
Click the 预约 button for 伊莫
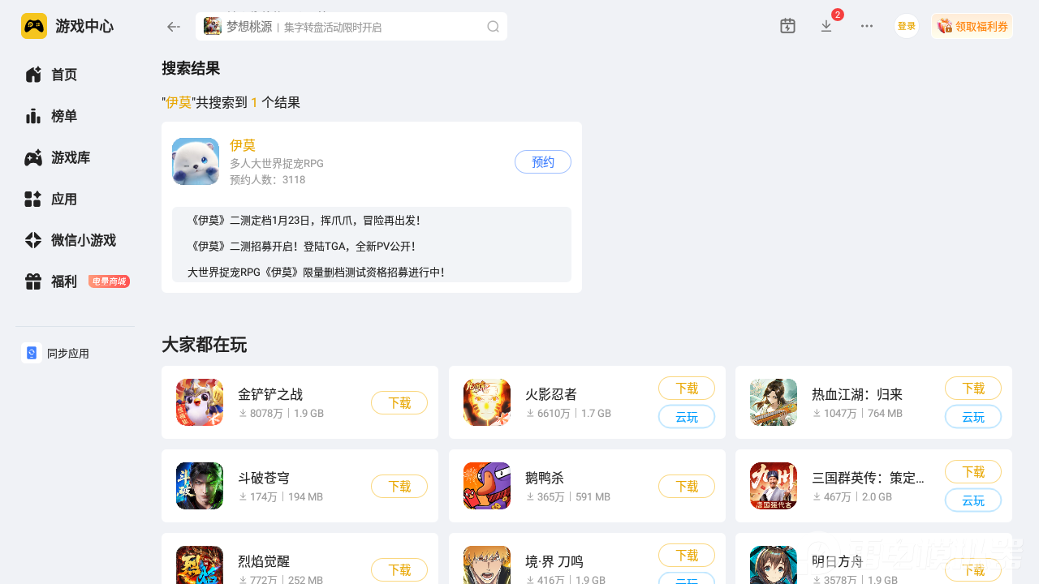point(543,162)
